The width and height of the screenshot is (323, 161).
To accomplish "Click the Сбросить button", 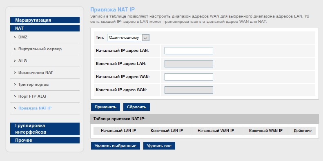I will tap(136, 107).
